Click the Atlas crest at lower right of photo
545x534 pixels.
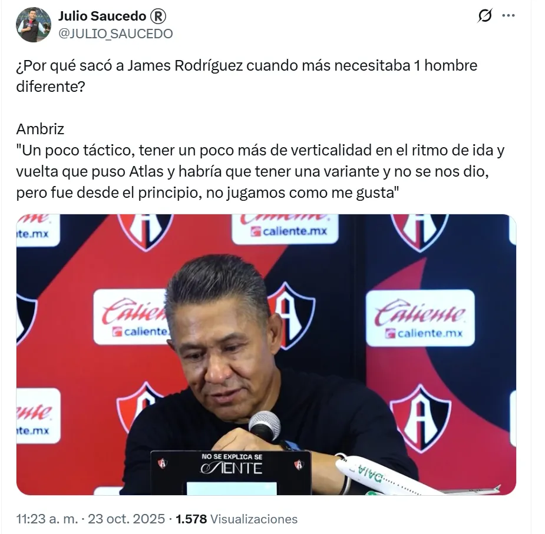(421, 418)
